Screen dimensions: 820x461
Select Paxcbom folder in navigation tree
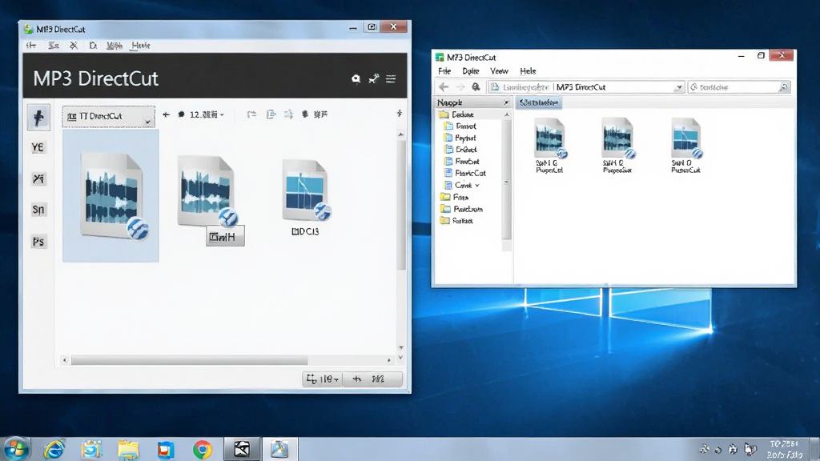pos(461,209)
